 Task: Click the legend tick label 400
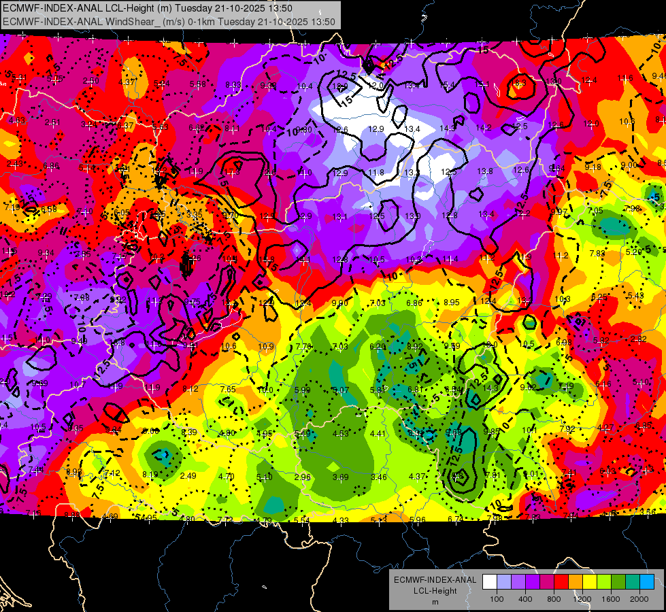(525, 599)
